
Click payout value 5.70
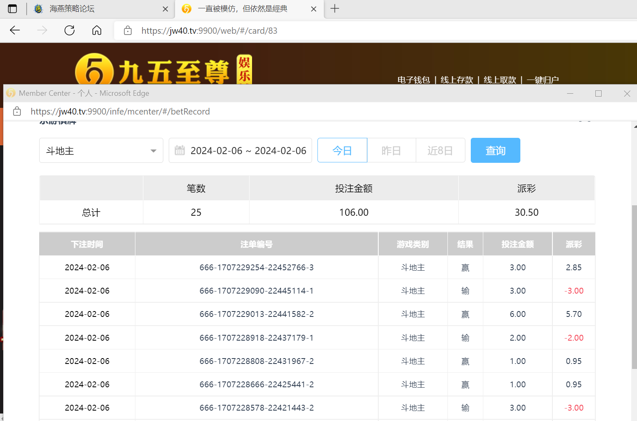click(574, 314)
